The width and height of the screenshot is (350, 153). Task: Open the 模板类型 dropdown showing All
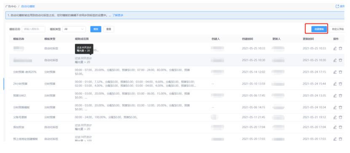pos(74,29)
